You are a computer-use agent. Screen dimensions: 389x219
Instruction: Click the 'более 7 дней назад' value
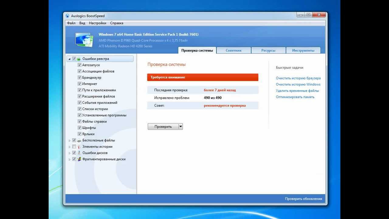tap(220, 90)
